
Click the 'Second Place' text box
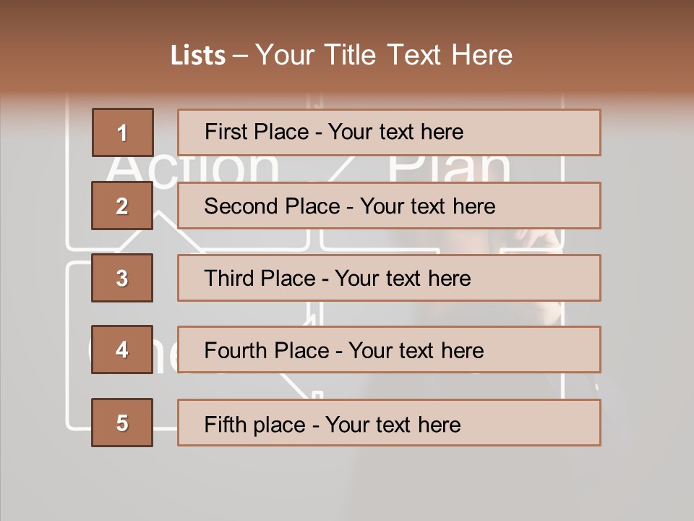pyautogui.click(x=389, y=206)
